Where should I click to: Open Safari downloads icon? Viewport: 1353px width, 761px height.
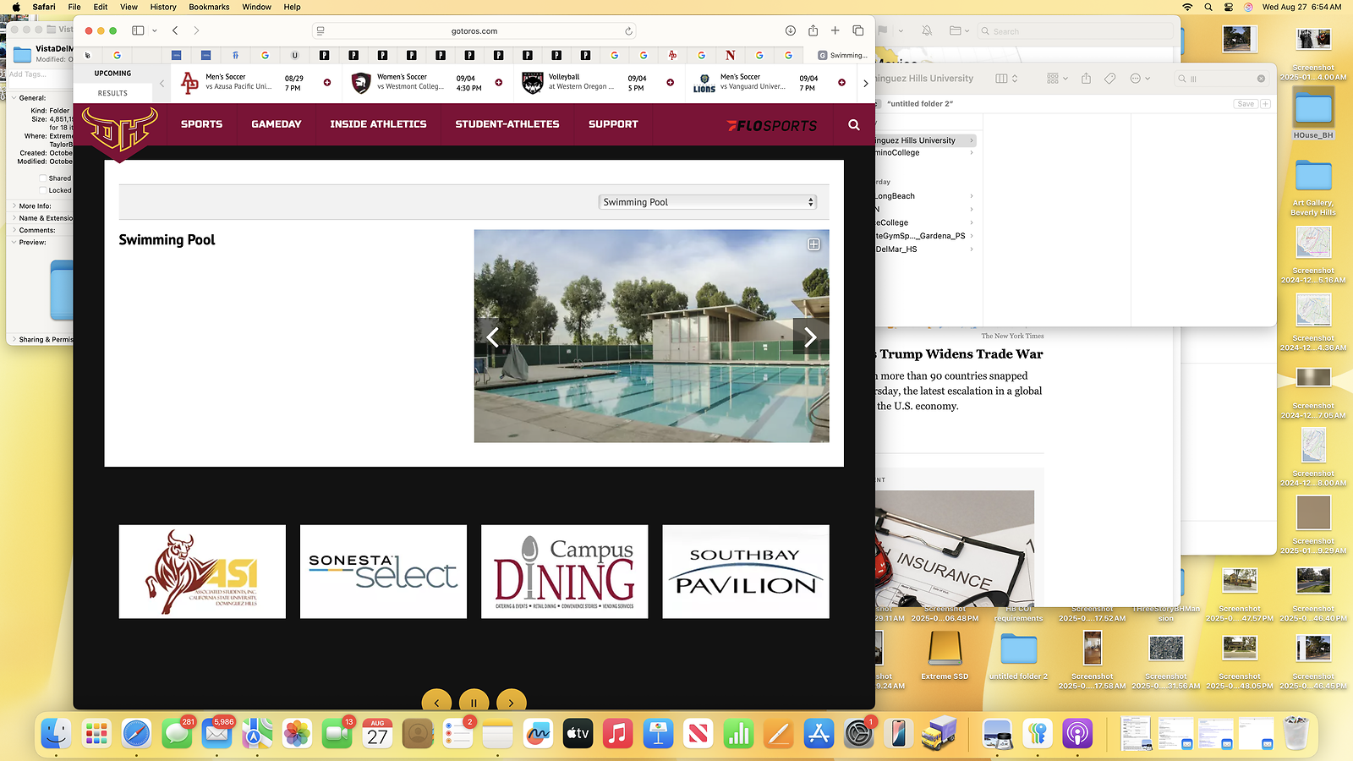tap(790, 30)
